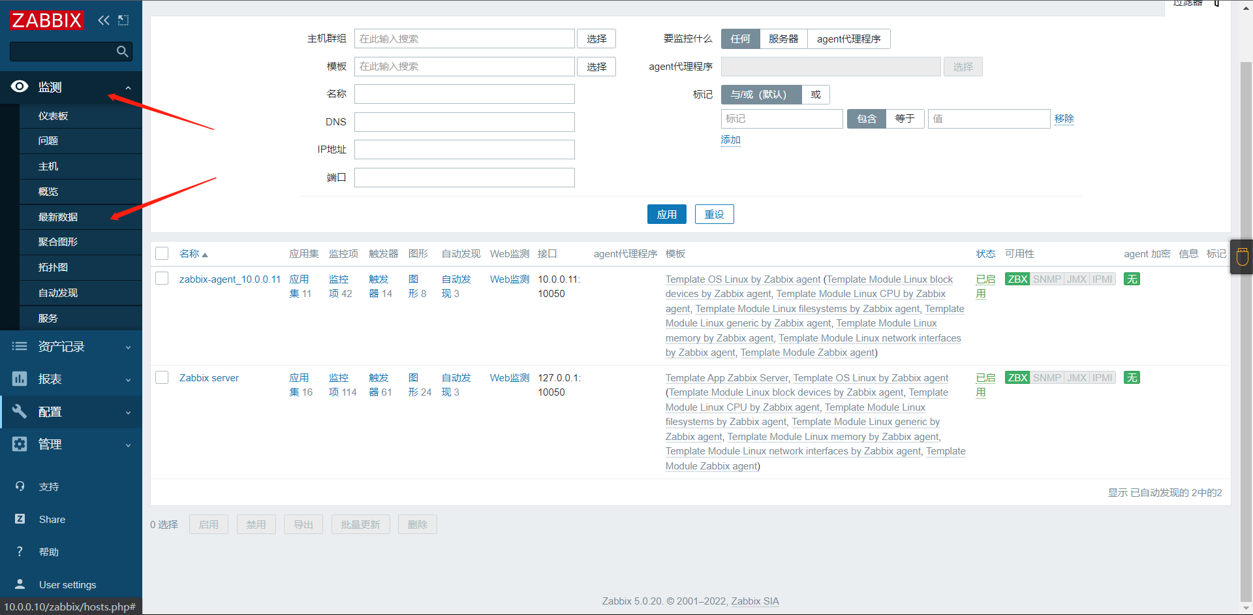Click the orange USB icon on the right edge
The image size is (1253, 615).
click(1242, 257)
